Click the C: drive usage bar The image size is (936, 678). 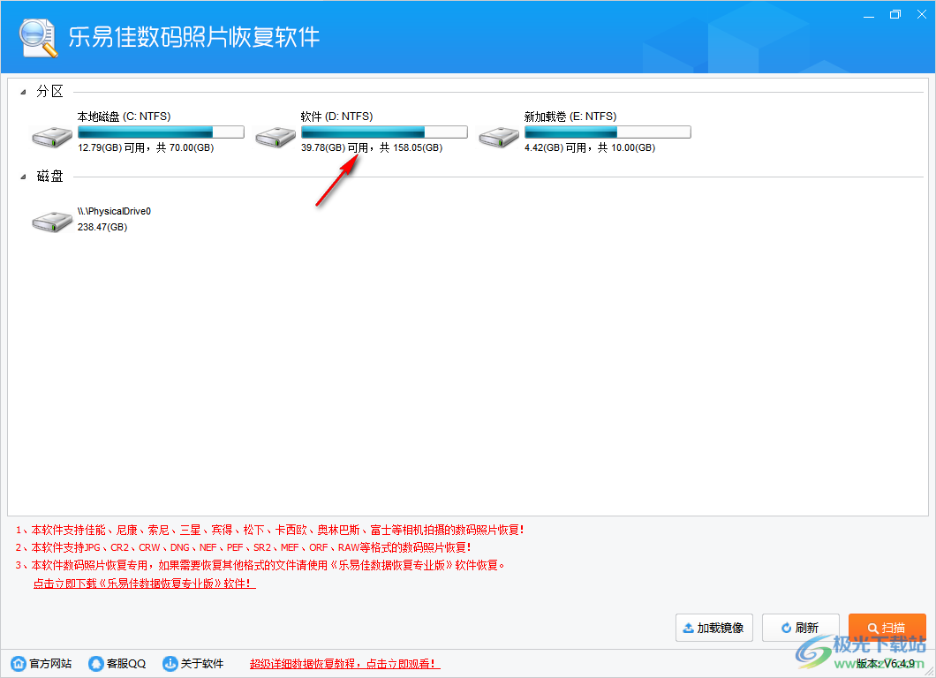tap(161, 132)
